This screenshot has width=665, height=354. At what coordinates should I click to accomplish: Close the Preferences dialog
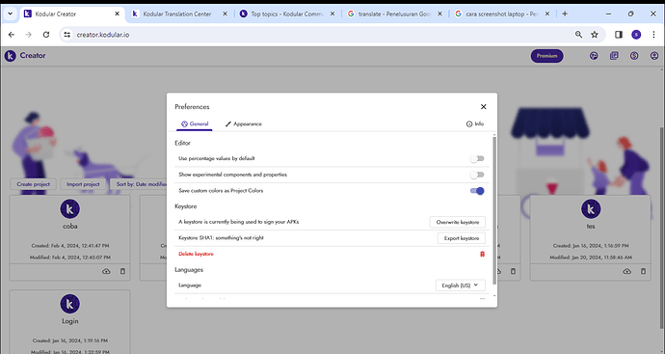point(483,107)
